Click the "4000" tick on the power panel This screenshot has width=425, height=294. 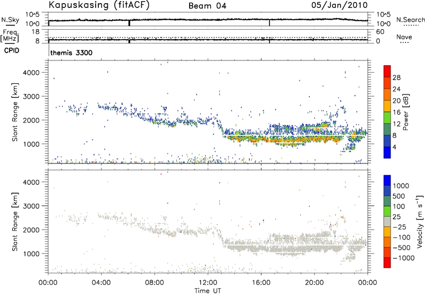tap(31, 73)
